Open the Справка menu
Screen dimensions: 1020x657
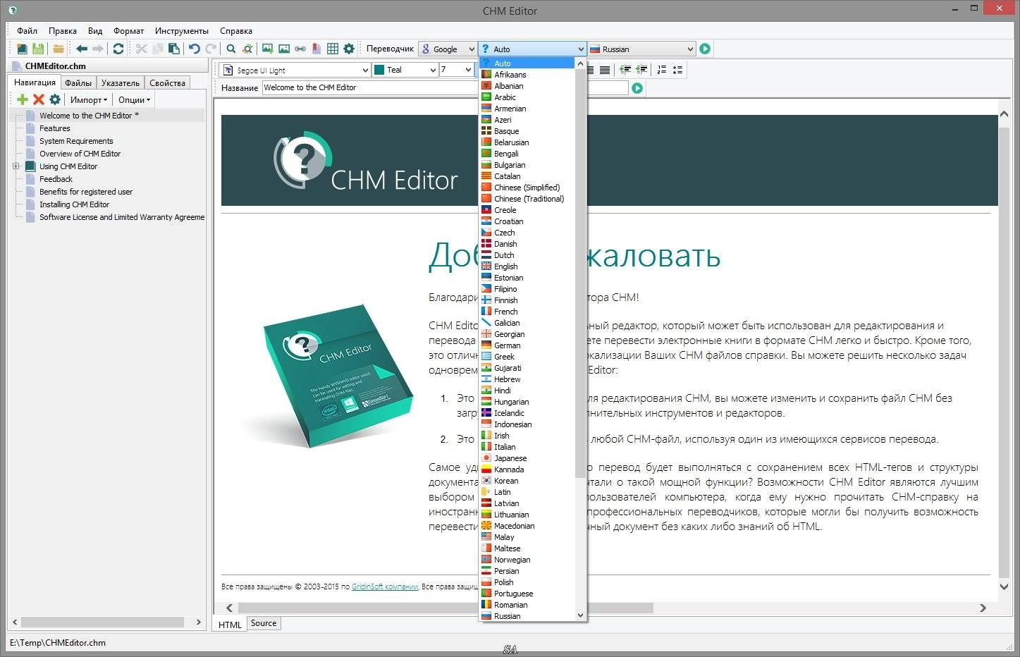point(236,31)
